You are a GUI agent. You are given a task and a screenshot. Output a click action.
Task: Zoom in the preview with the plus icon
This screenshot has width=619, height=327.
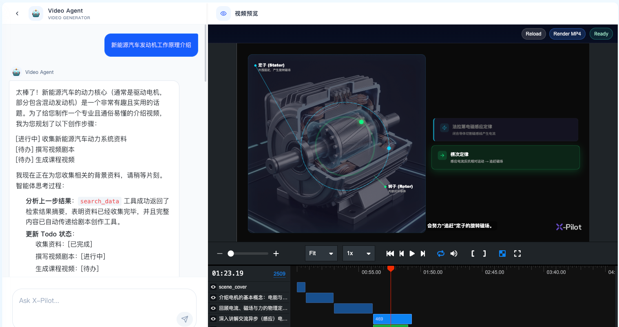pos(276,254)
